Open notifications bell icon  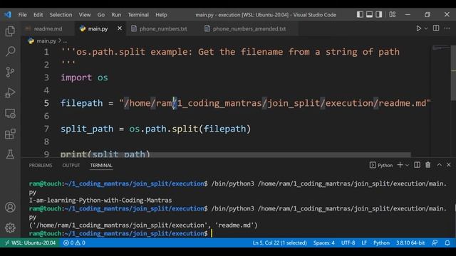pyautogui.click(x=447, y=242)
